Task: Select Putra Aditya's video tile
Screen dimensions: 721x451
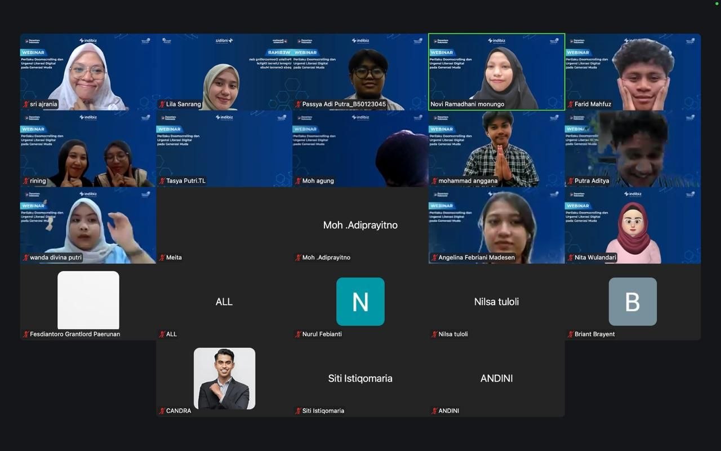Action: coord(633,148)
